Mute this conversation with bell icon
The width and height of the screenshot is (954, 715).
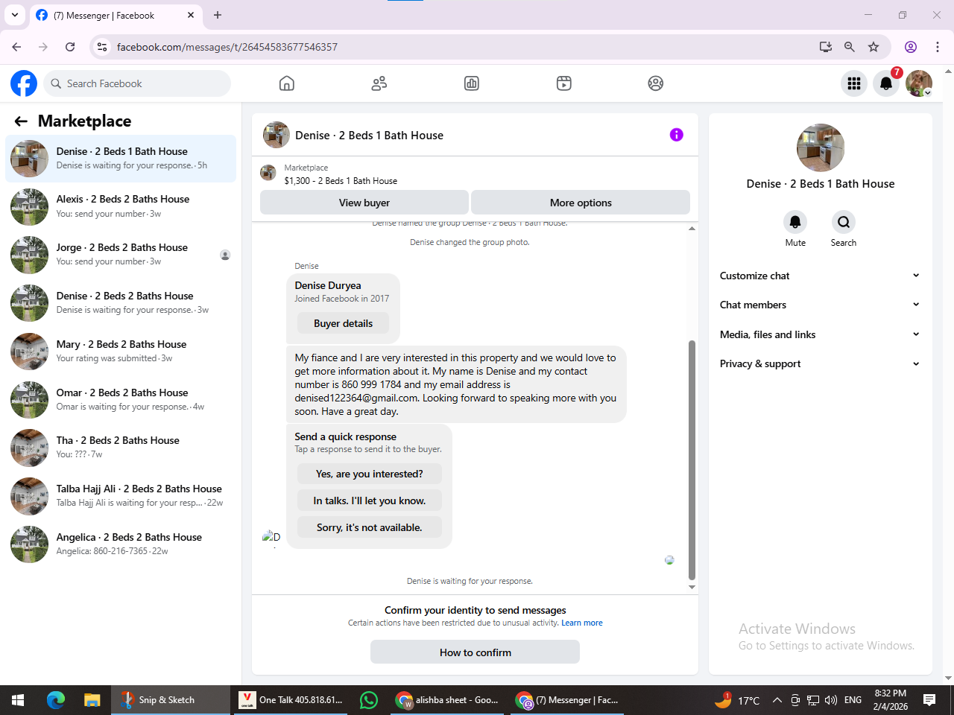(795, 222)
